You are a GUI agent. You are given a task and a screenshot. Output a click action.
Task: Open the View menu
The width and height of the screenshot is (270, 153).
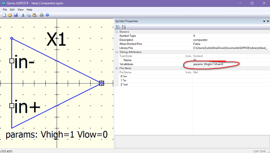coord(20,10)
